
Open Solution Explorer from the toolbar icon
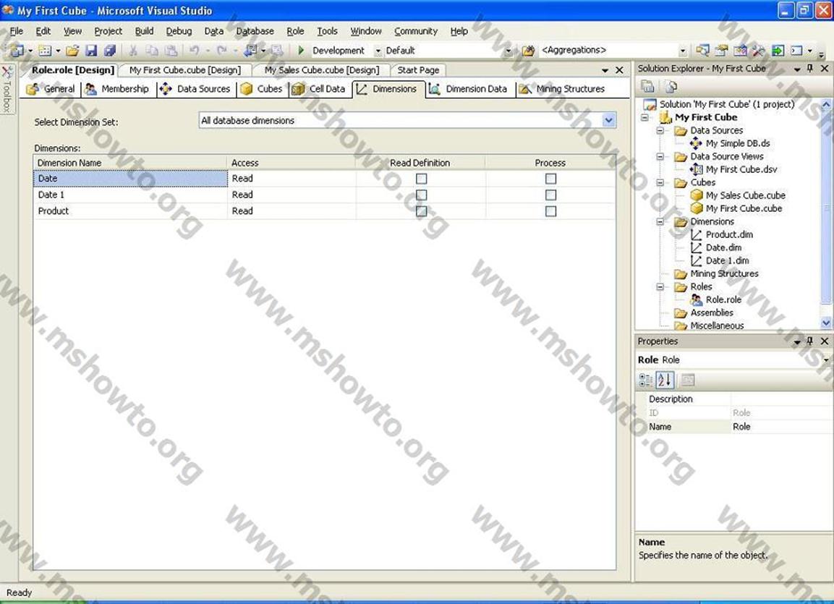coord(702,51)
